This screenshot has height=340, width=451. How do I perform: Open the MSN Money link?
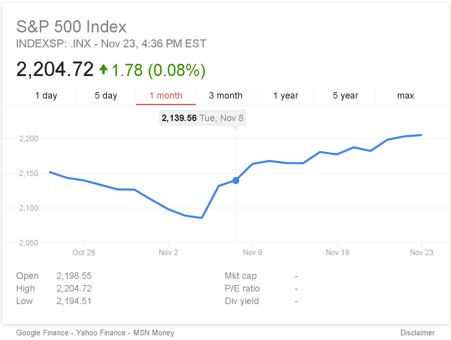[x=154, y=333]
